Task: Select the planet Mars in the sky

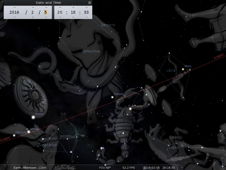Action: click(183, 69)
